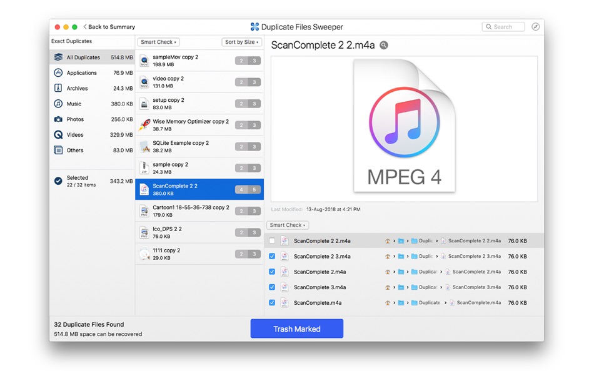This screenshot has width=594, height=371.
Task: Select the sampleMov copy 2 list row
Action: [199, 61]
